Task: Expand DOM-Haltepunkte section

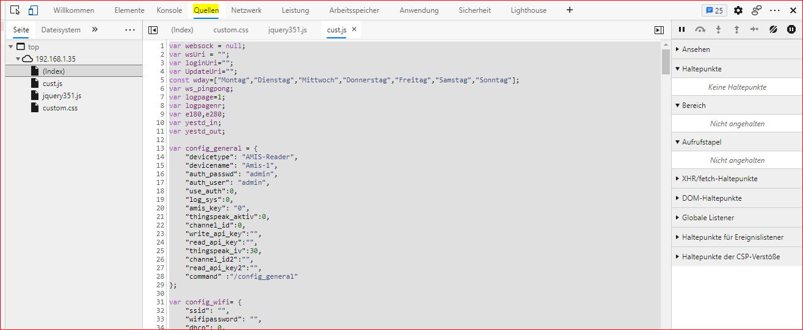Action: pyautogui.click(x=737, y=198)
